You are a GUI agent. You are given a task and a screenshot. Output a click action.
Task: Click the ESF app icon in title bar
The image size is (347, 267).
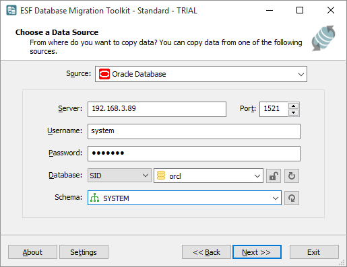[11, 10]
